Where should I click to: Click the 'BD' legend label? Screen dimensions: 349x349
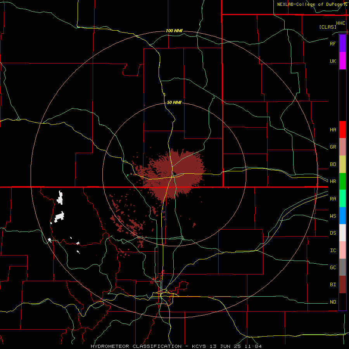pyautogui.click(x=333, y=164)
